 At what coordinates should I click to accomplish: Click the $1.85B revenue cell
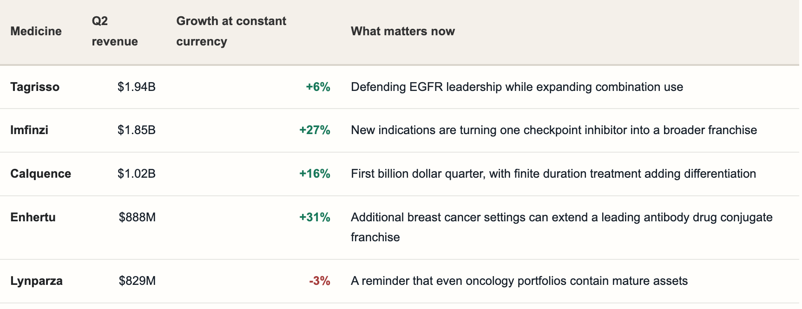(x=137, y=130)
